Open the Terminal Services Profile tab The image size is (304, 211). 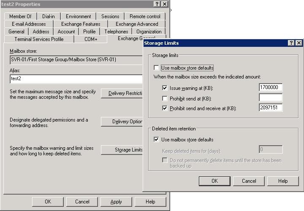point(39,39)
